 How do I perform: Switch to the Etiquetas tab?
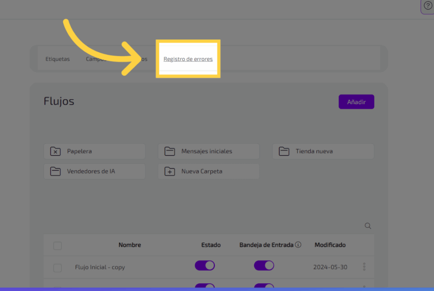click(x=58, y=59)
